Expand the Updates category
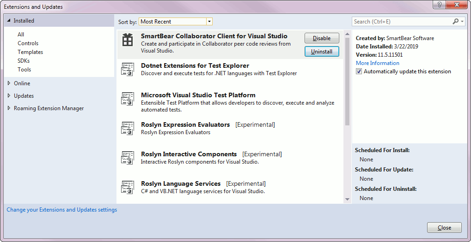Screen dimensions: 471x242 point(9,96)
